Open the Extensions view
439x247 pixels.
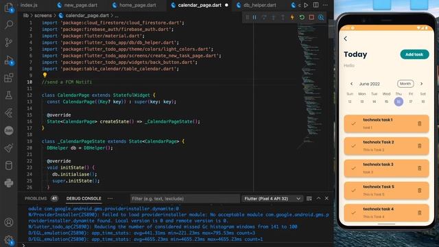[x=9, y=78]
